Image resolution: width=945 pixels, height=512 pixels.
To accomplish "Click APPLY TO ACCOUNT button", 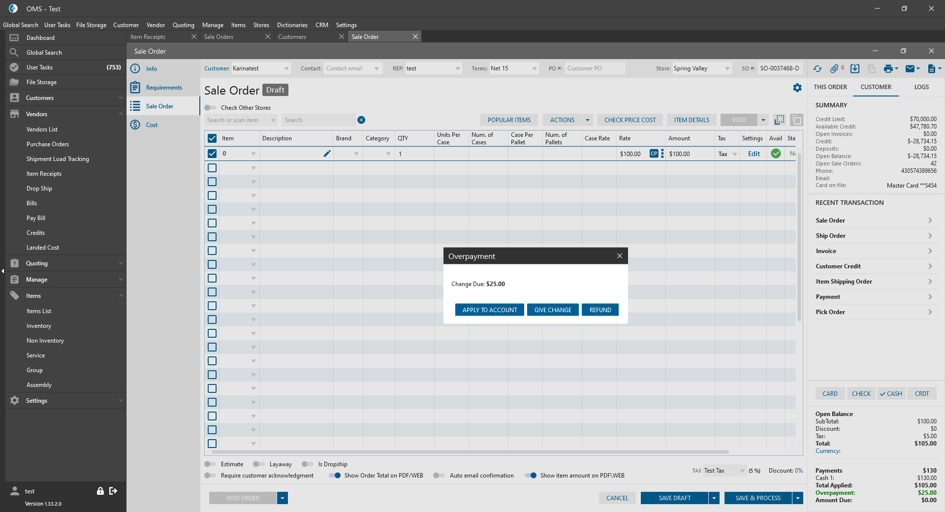I will point(489,310).
